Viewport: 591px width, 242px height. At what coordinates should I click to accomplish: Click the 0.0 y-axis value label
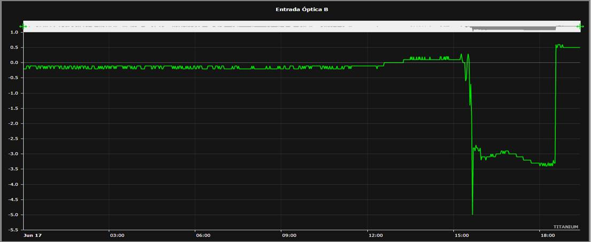[14, 63]
